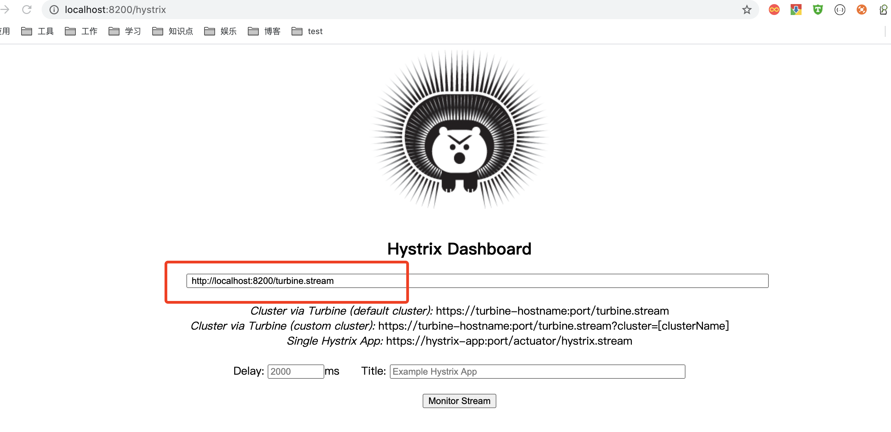Reload the page with refresh icon
This screenshot has width=891, height=432.
tap(27, 10)
